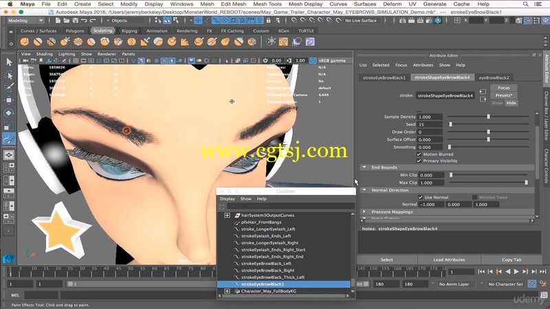Collapse the End Bounds section
Image resolution: width=550 pixels, height=309 pixels.
pyautogui.click(x=364, y=168)
